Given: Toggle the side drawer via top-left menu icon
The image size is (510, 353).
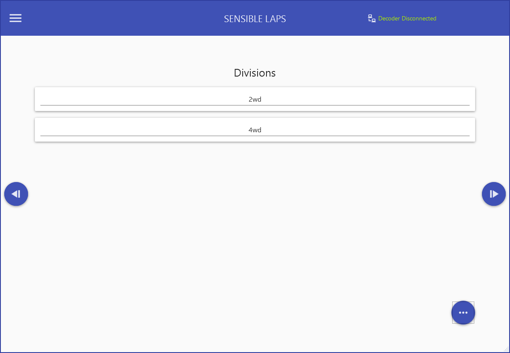Looking at the screenshot, I should [16, 18].
